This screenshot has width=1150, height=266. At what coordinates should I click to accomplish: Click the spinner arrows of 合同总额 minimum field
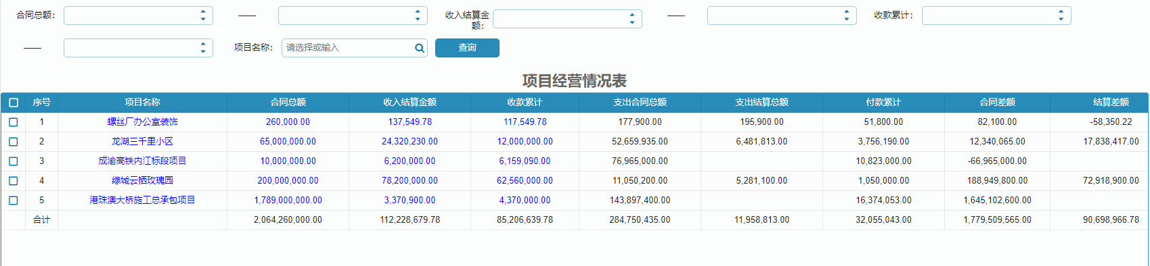pyautogui.click(x=203, y=16)
